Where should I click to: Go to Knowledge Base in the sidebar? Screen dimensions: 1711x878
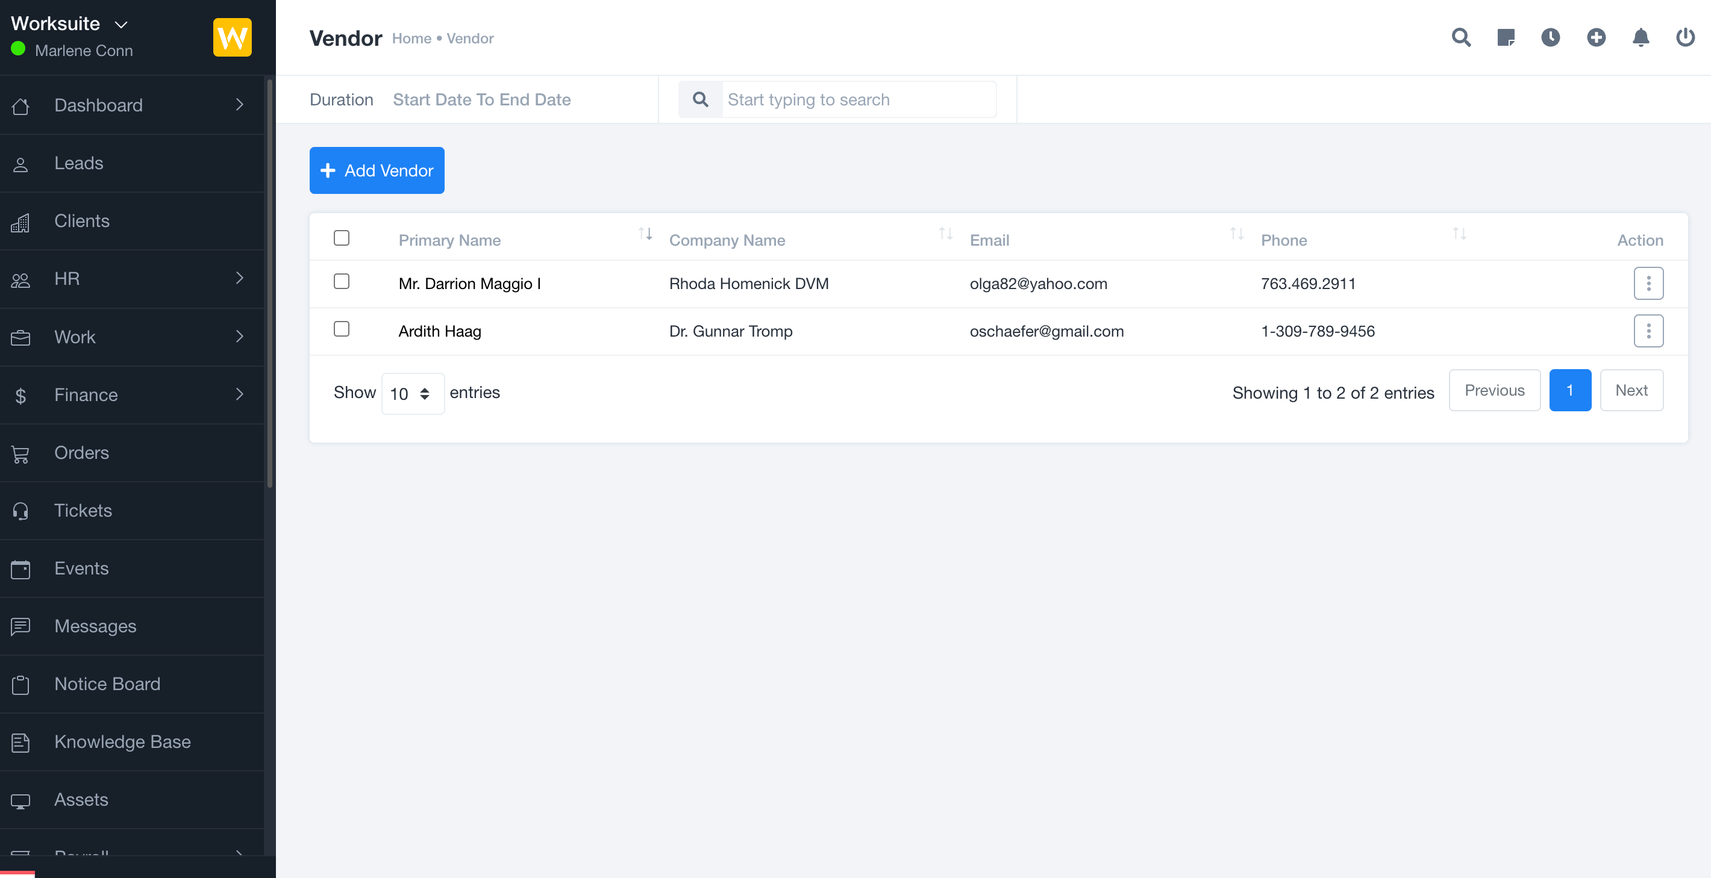tap(122, 742)
